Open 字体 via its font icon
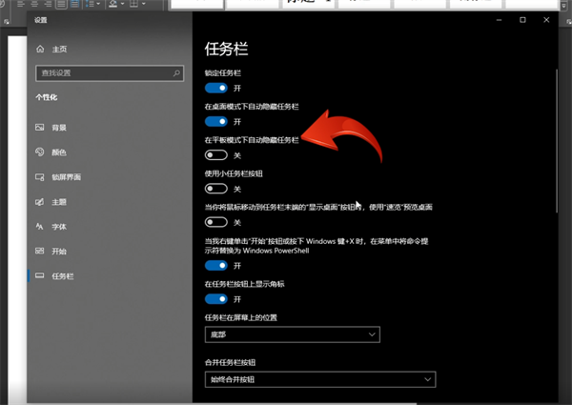The image size is (572, 405). point(39,226)
